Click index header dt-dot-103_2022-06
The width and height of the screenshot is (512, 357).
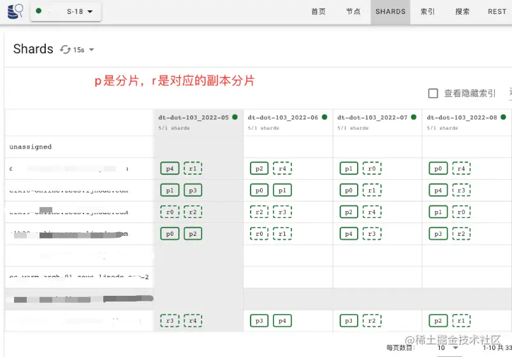[282, 117]
